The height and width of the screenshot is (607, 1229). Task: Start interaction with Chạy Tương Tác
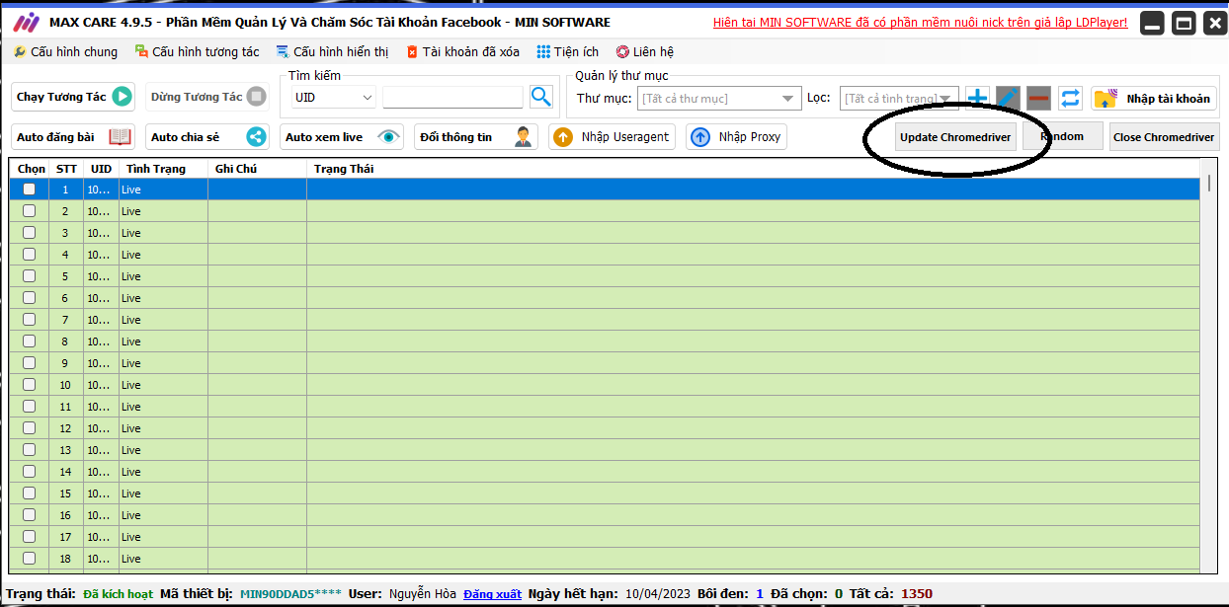pyautogui.click(x=74, y=97)
